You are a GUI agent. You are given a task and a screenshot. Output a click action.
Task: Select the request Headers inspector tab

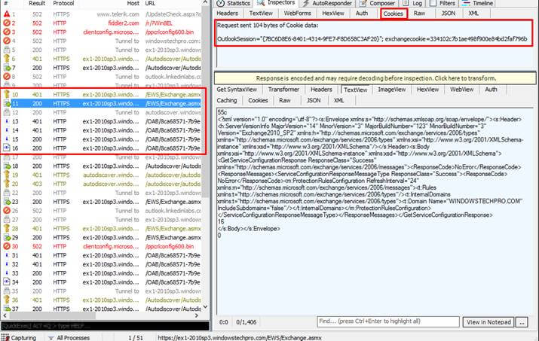227,14
